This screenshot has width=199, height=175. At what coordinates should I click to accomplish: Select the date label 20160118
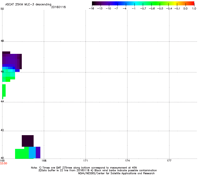(58, 7)
